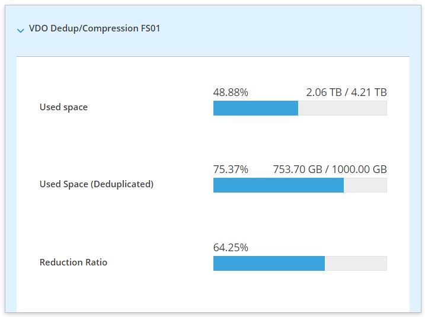Click the Used space label
This screenshot has width=425, height=317.
click(x=63, y=107)
